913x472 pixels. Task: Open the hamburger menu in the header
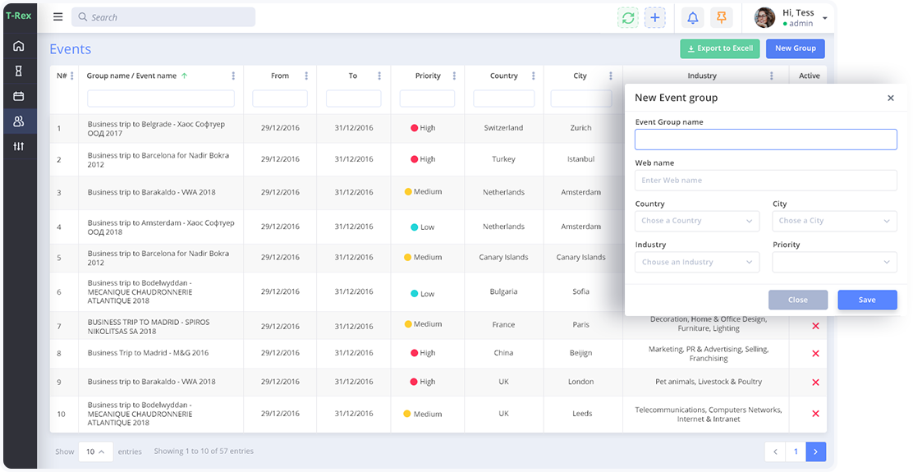pos(57,17)
